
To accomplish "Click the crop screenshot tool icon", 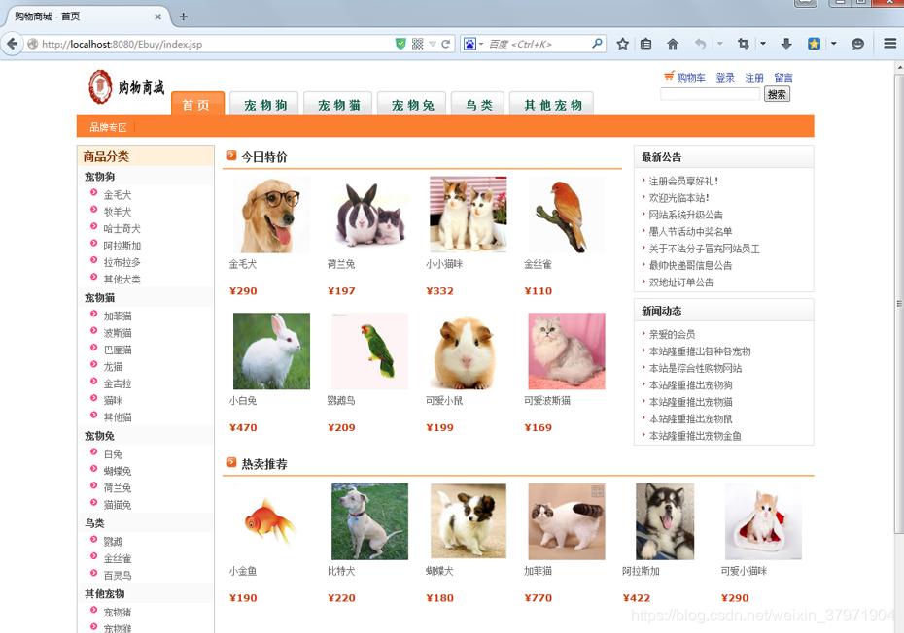I will click(x=744, y=44).
